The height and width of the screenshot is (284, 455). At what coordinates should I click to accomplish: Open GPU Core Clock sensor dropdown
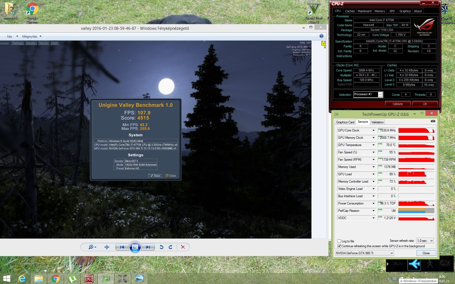[373, 130]
